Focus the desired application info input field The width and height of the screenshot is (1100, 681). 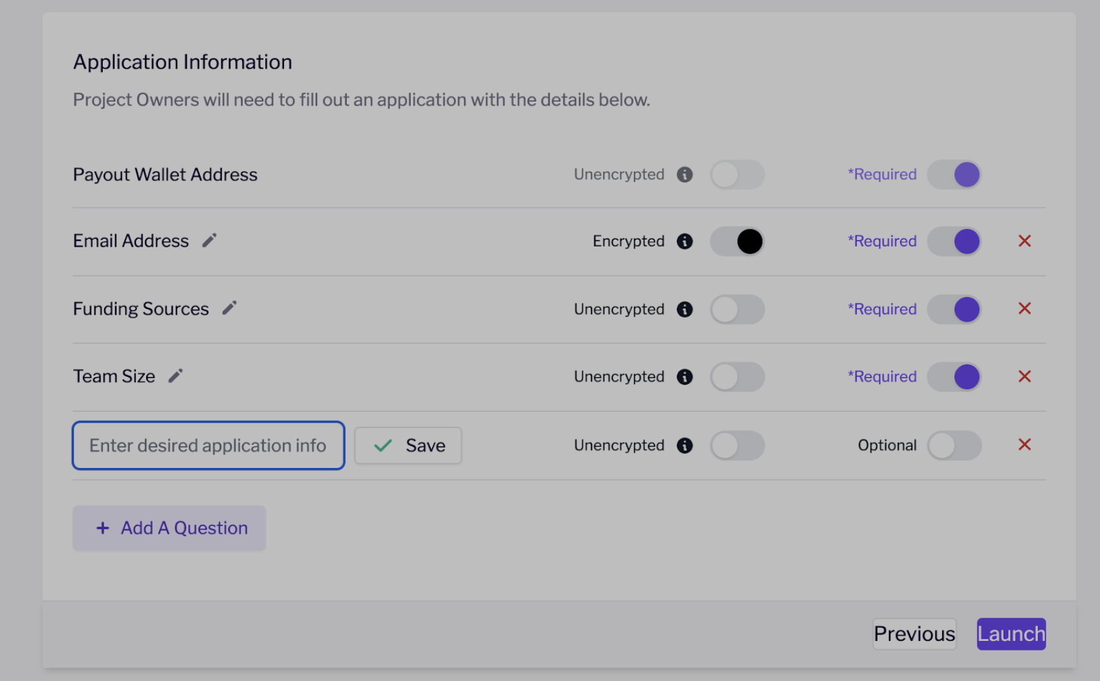(208, 445)
